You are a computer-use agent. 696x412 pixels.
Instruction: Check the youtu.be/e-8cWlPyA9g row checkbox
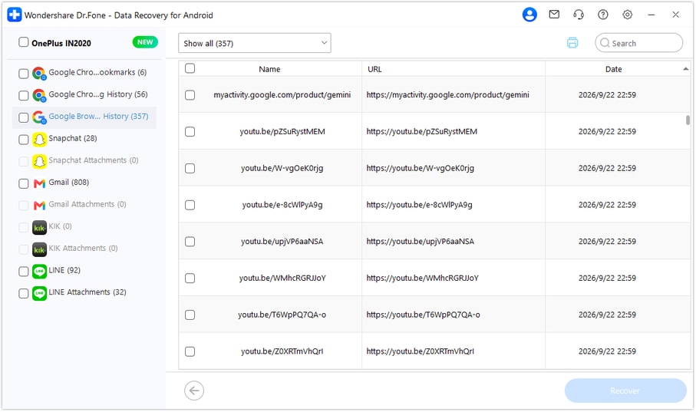pos(190,205)
